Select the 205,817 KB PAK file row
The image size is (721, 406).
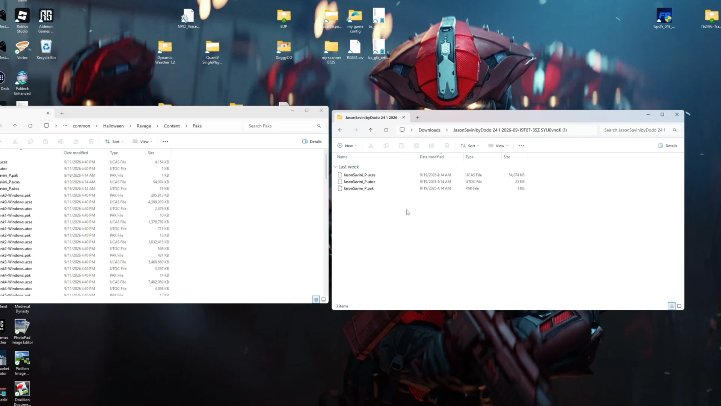pos(86,195)
